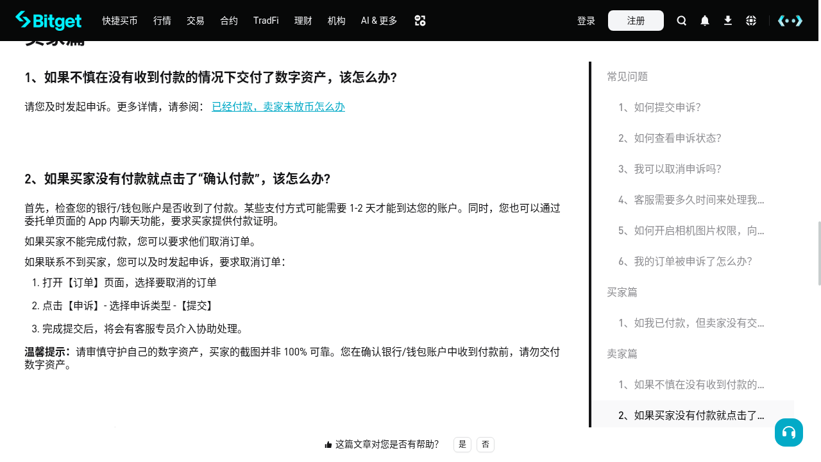
Task: Answer 是 to the helpful question
Action: [x=462, y=445]
